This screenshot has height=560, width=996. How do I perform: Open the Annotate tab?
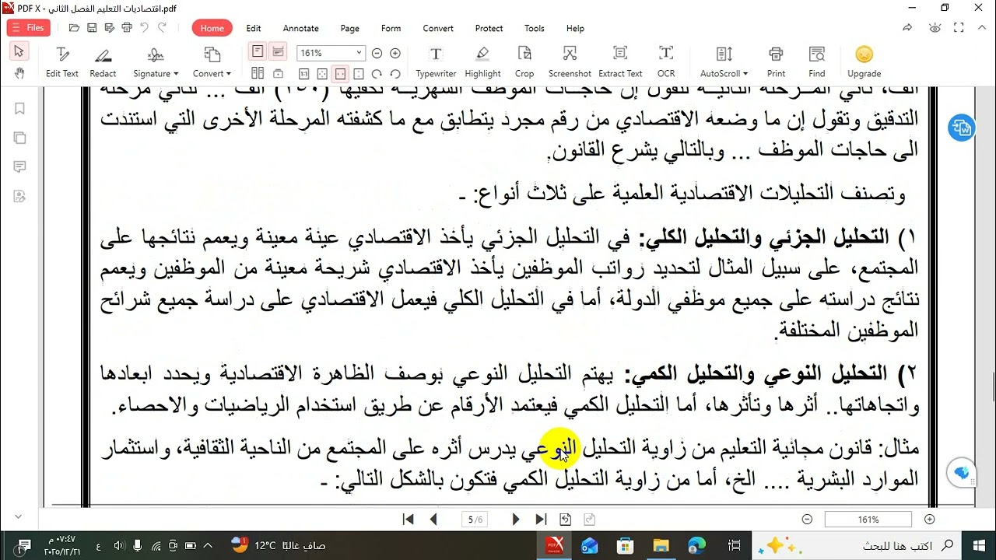tap(300, 28)
